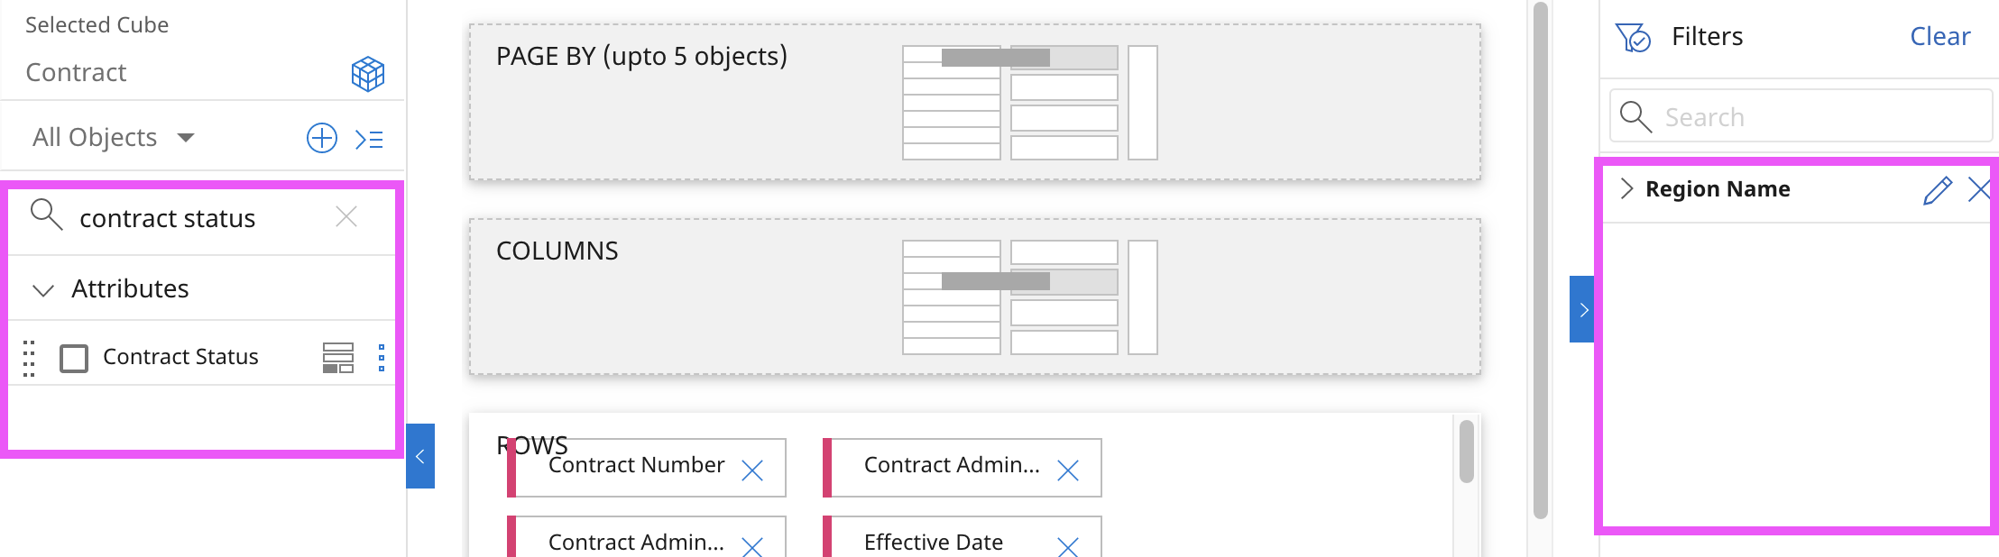Click the grid layout icon for Contract Status

pyautogui.click(x=338, y=358)
